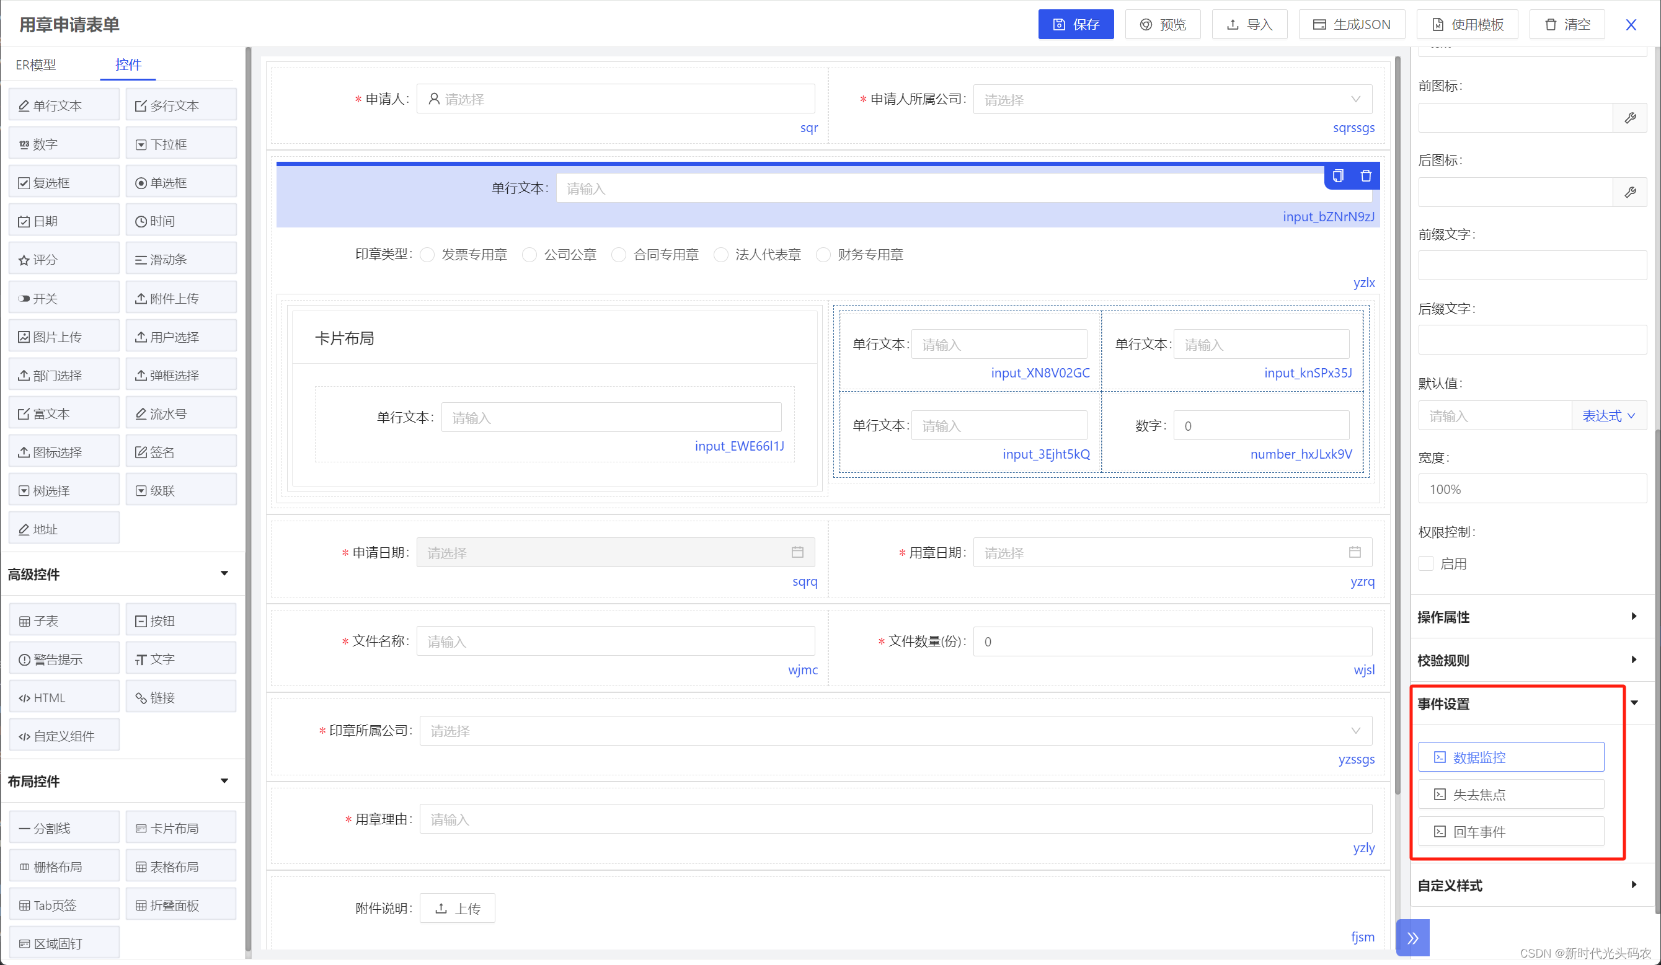Click the double-arrow collapse panel icon
This screenshot has width=1661, height=965.
pos(1412,937)
